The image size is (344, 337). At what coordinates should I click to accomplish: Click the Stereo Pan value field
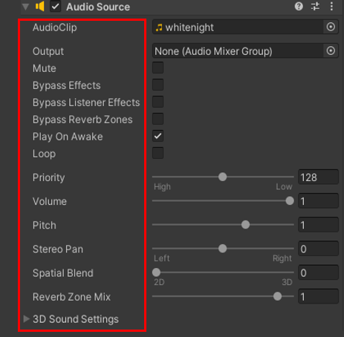click(318, 249)
